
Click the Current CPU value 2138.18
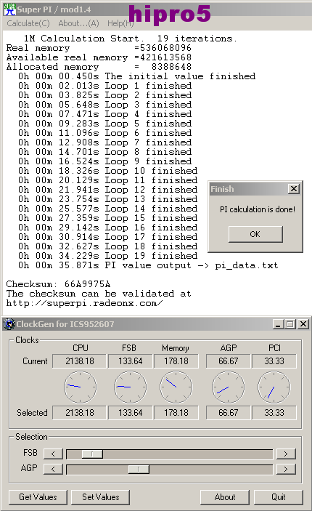click(x=79, y=361)
